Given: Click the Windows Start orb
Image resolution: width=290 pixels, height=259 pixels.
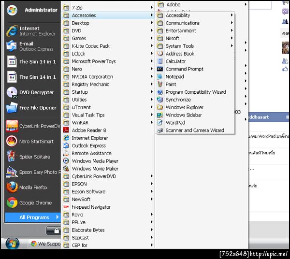Looking at the screenshot, I should 13,244.
